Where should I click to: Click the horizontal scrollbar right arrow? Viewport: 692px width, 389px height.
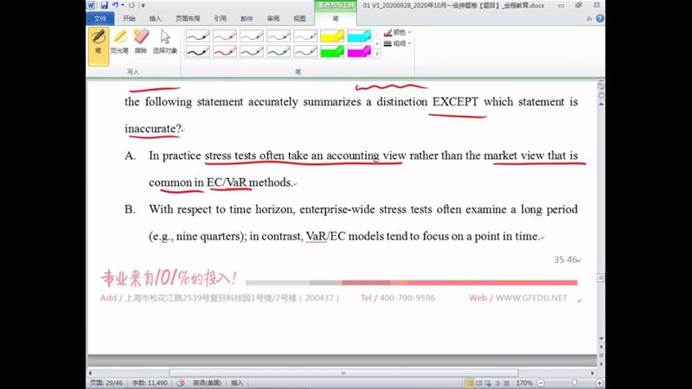point(593,373)
